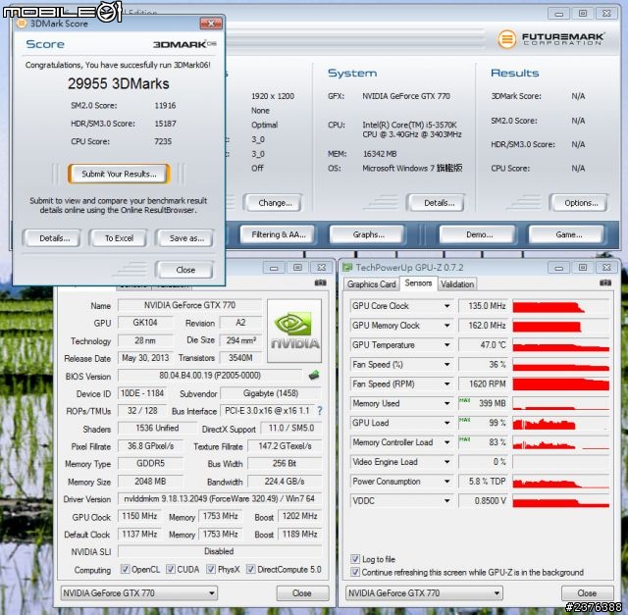Image resolution: width=628 pixels, height=615 pixels.
Task: Open Fan Speed (RPM) sensor dropdown
Action: pos(447,384)
